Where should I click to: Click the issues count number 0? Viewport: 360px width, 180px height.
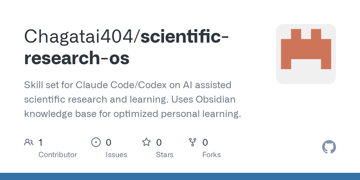point(109,142)
